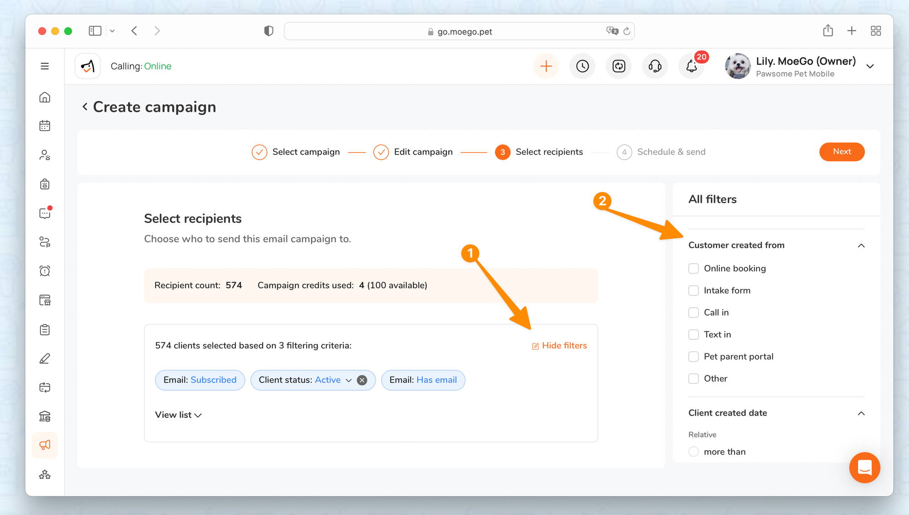Expand the View list dropdown
Image resolution: width=909 pixels, height=515 pixels.
(x=178, y=415)
